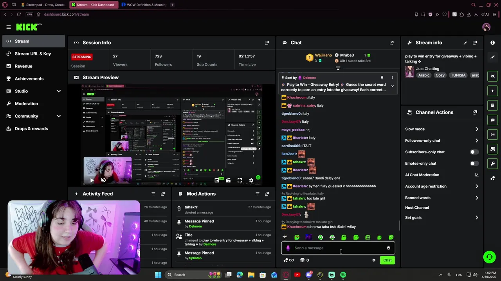Pop out the Channel Actions panel
501x281 pixels.
475,112
